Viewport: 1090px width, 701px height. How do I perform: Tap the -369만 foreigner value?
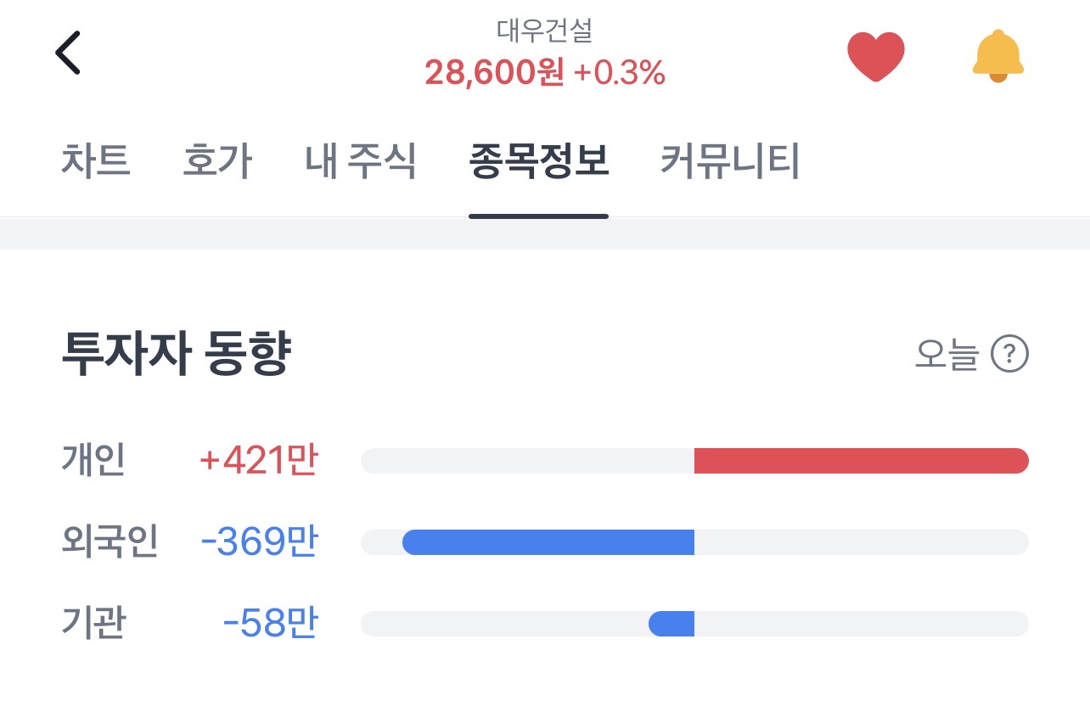[259, 542]
